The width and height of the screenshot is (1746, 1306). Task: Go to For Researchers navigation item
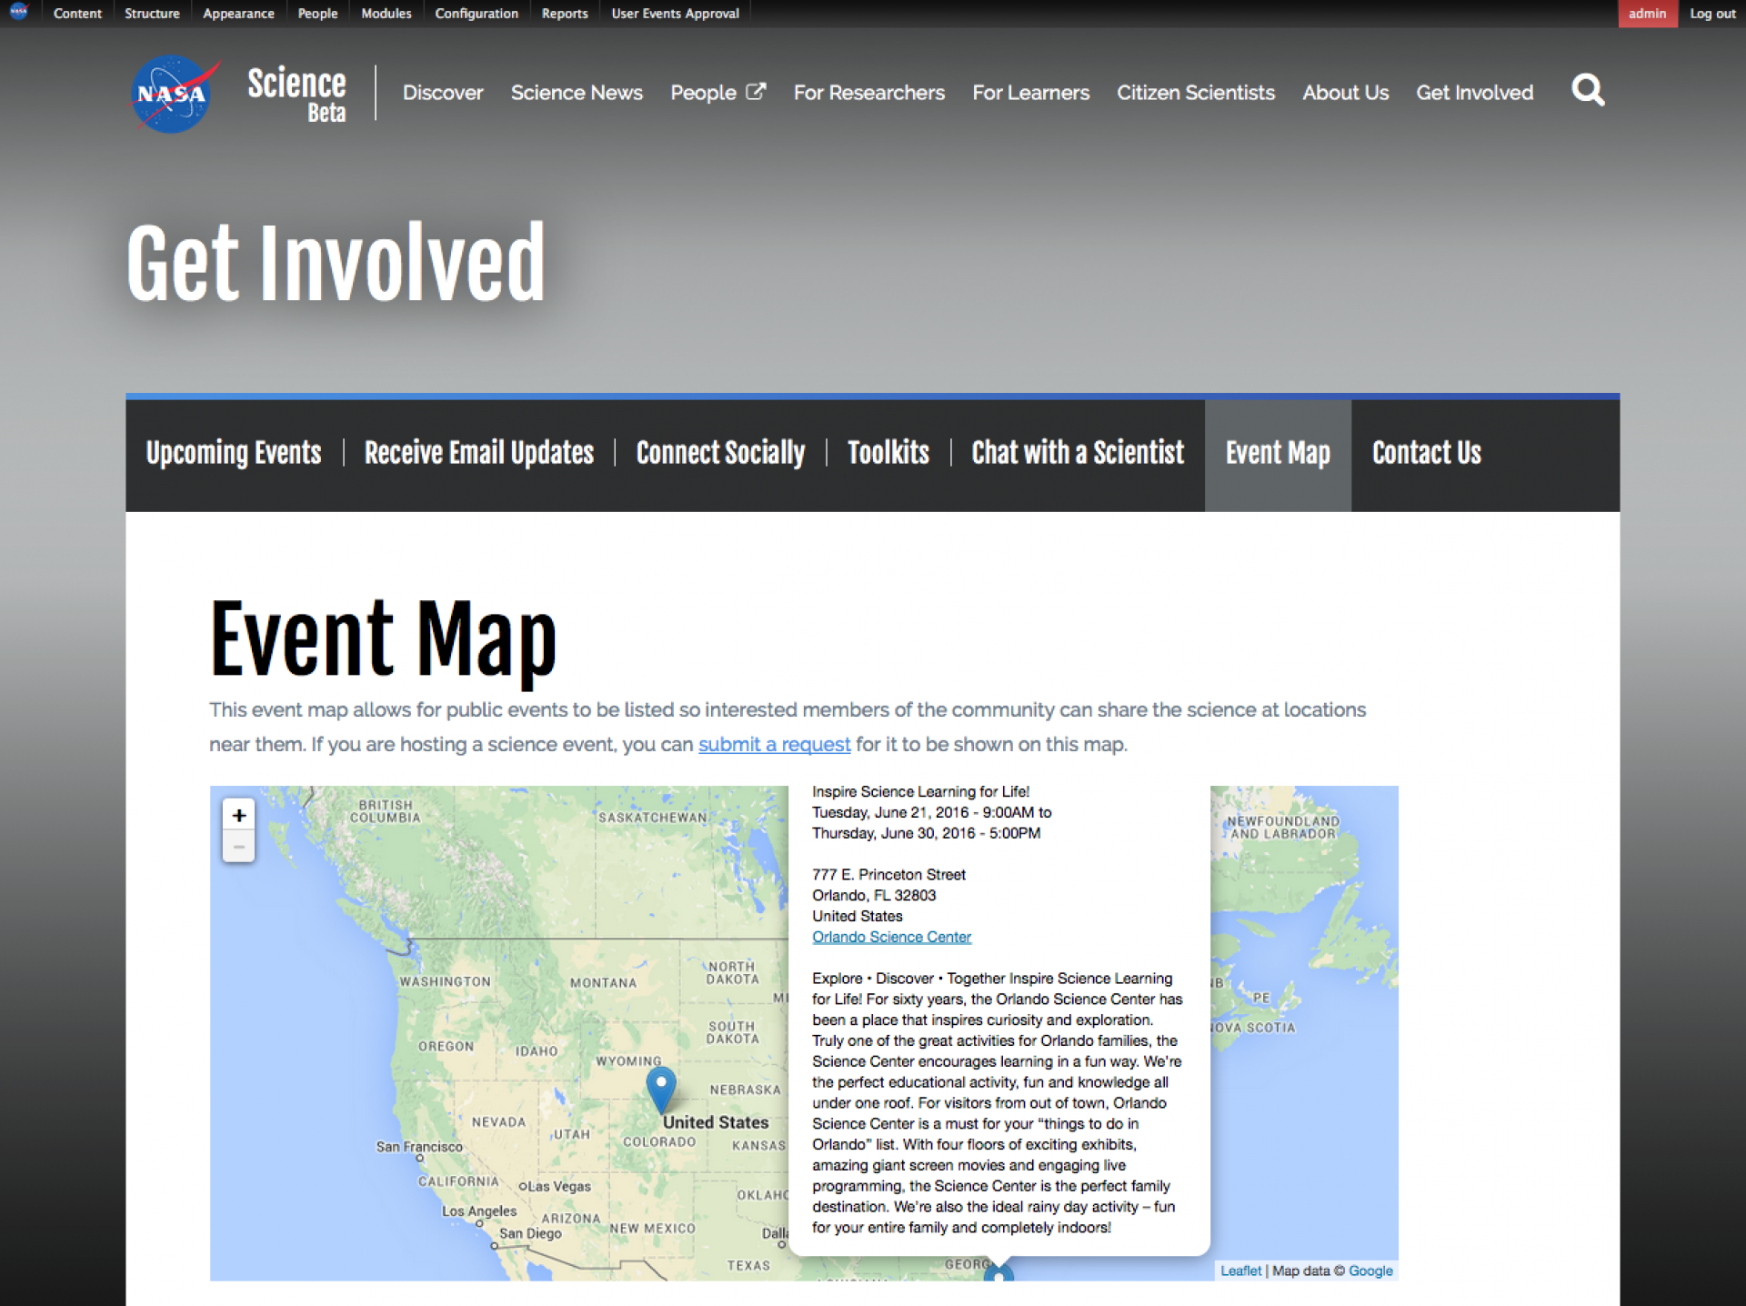point(868,93)
